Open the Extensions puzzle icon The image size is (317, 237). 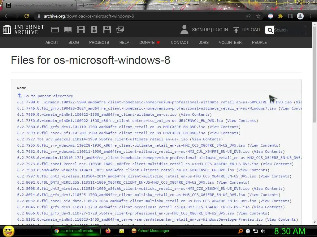point(280,16)
